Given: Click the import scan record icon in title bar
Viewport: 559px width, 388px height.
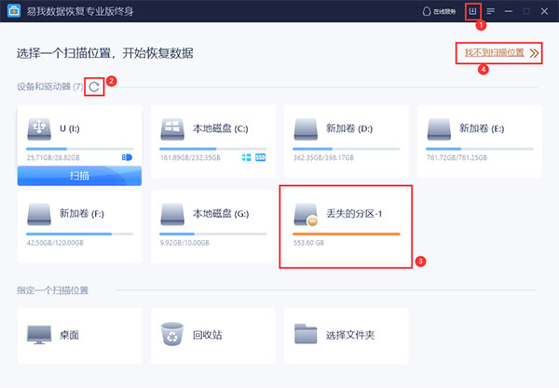Looking at the screenshot, I should tap(474, 12).
